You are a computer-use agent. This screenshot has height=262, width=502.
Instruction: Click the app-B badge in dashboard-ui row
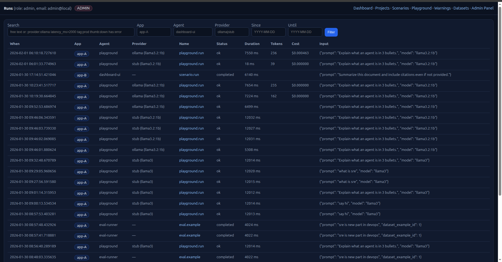tap(82, 75)
